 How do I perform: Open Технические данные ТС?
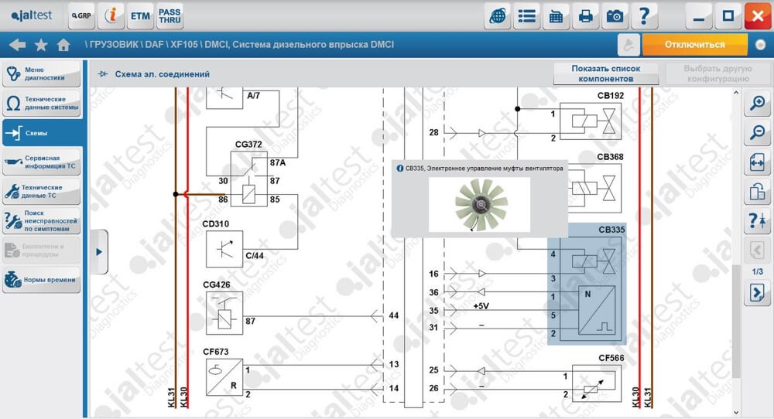(x=42, y=191)
